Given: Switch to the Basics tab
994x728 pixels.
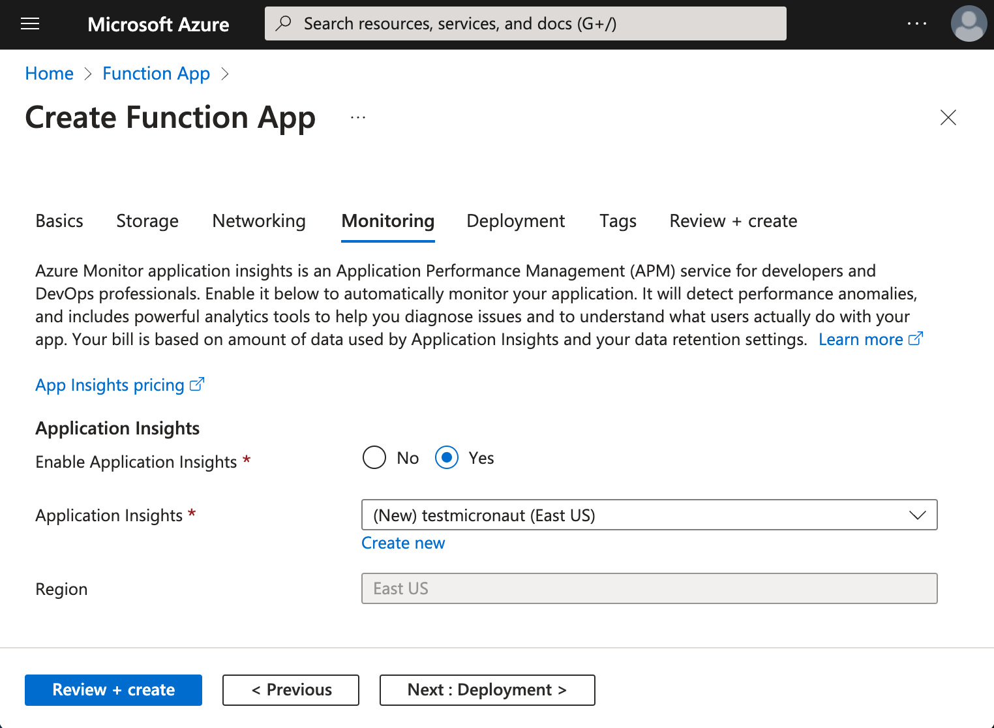Looking at the screenshot, I should [59, 221].
